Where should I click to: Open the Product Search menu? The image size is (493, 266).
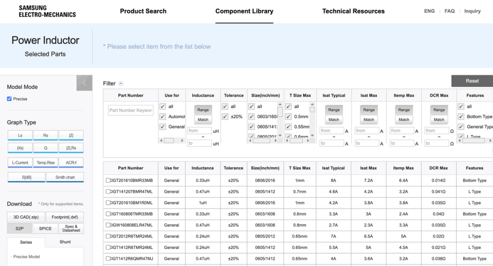tap(143, 11)
